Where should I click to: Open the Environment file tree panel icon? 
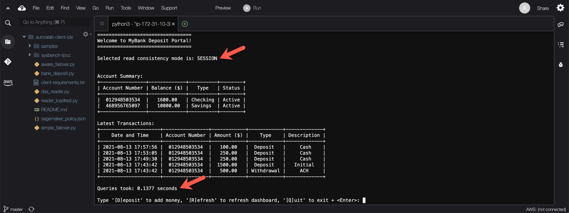coord(8,42)
